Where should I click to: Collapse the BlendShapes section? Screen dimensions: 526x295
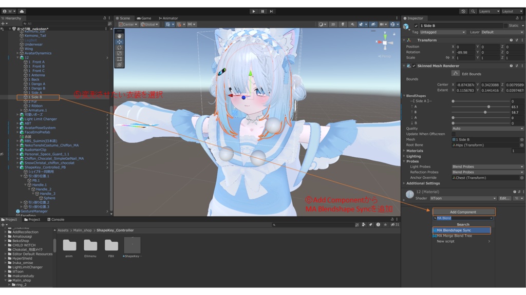(x=404, y=96)
